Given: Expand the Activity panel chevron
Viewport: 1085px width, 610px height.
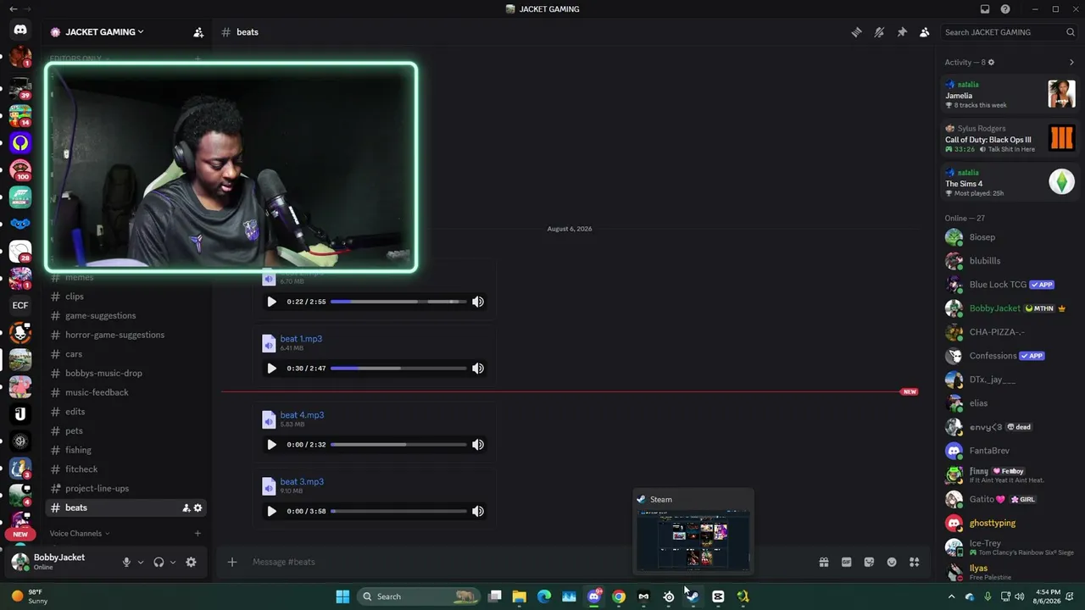Looking at the screenshot, I should coord(1071,62).
